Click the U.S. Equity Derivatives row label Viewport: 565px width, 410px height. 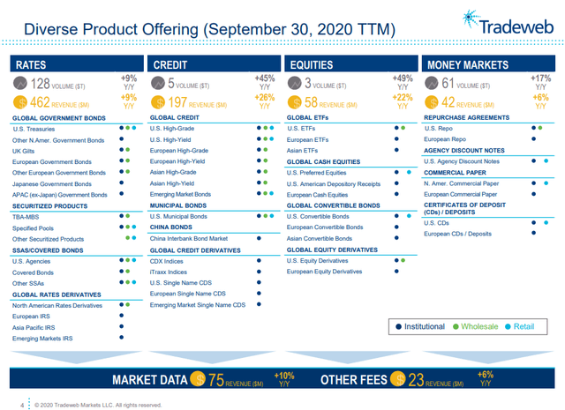coord(318,261)
